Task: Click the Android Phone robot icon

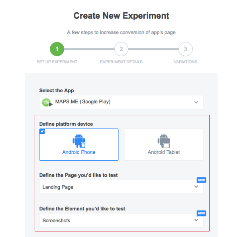Action: coord(79,141)
